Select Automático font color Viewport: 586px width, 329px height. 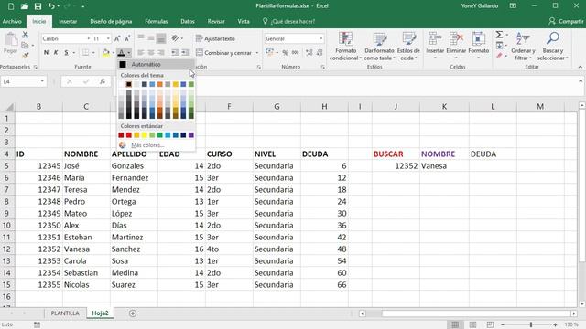pos(156,65)
